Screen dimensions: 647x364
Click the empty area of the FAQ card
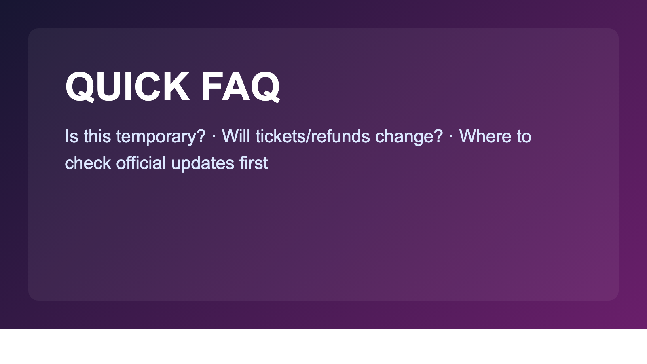click(x=323, y=239)
